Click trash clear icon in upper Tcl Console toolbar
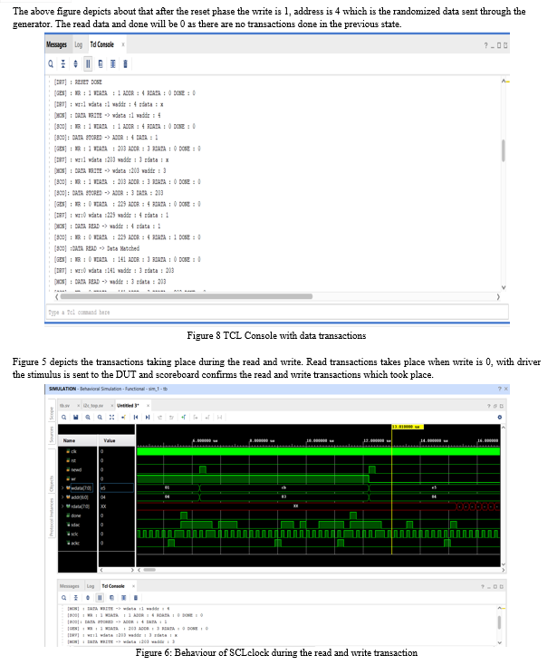 (x=125, y=63)
